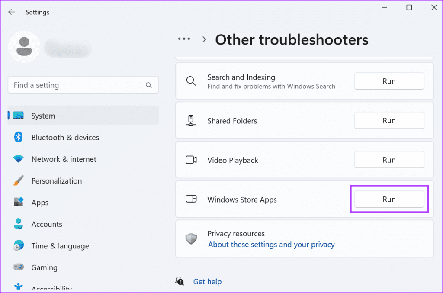Click the Other troubleshooters heading
Image resolution: width=443 pixels, height=293 pixels.
292,39
